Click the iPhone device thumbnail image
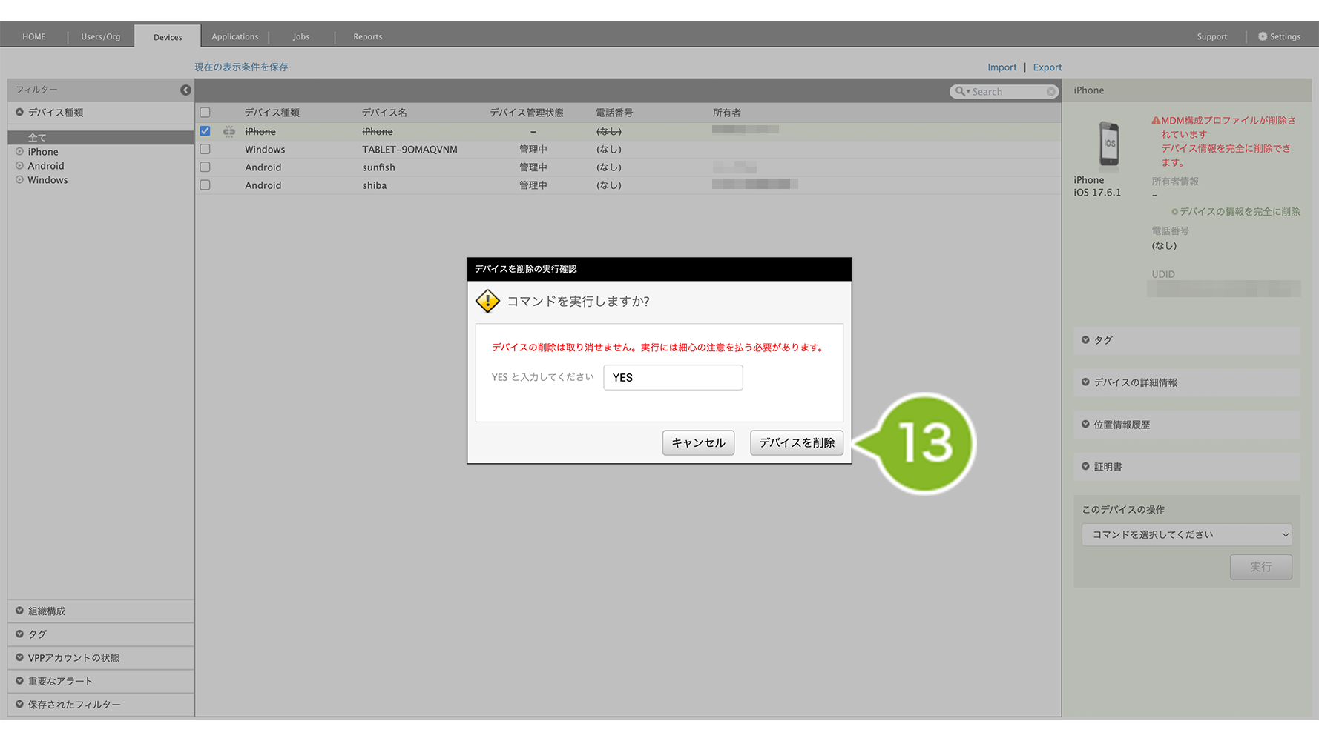The height and width of the screenshot is (741, 1319). 1109,144
